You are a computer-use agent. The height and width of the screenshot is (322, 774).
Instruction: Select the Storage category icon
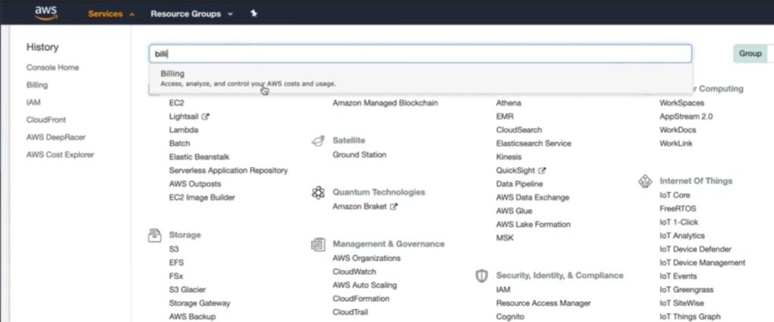154,235
